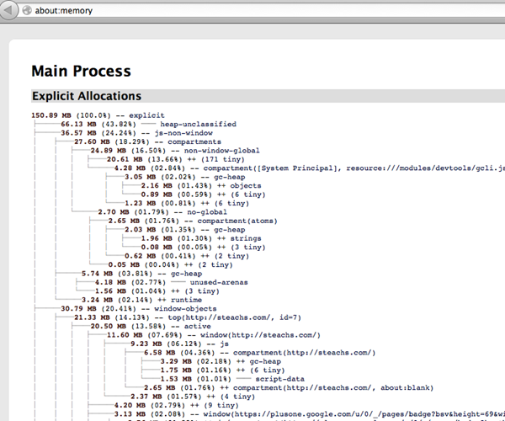Expand the (4 tiny) 2.37 MB entry

pos(193,397)
